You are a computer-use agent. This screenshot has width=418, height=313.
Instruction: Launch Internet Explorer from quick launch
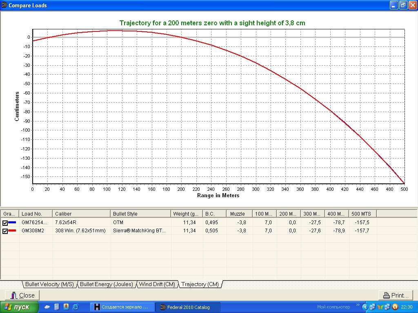pos(75,307)
